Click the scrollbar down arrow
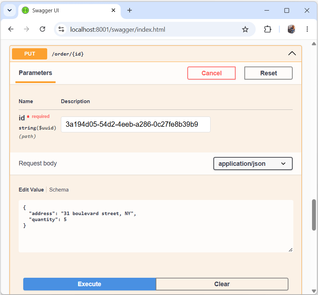The width and height of the screenshot is (318, 295). click(x=314, y=291)
